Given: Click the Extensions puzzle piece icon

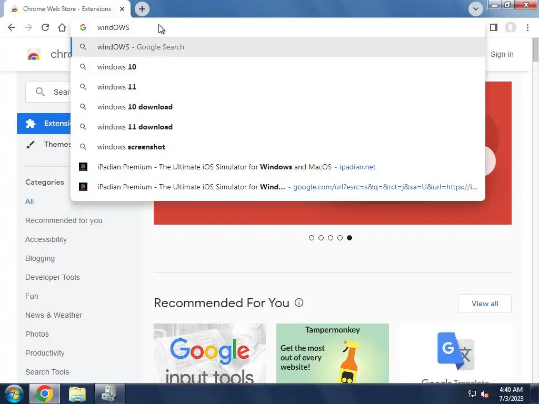Looking at the screenshot, I should 31,123.
